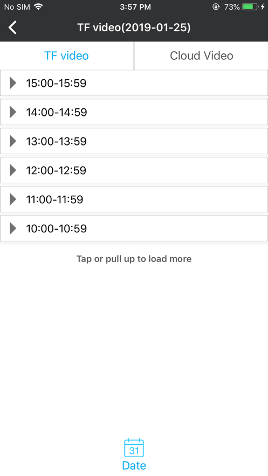This screenshot has height=476, width=268.
Task: Expand the 14:00-14:59 triangle
Action: 13,112
